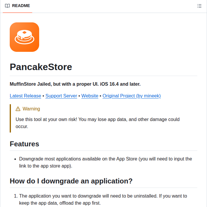Click the 'application you want to downgrade' step
Viewport: 207px width, 207px height.
coord(103,199)
